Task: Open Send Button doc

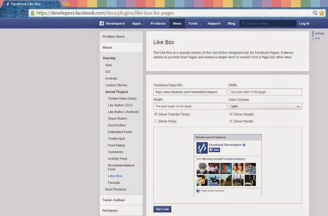Action: (117, 125)
